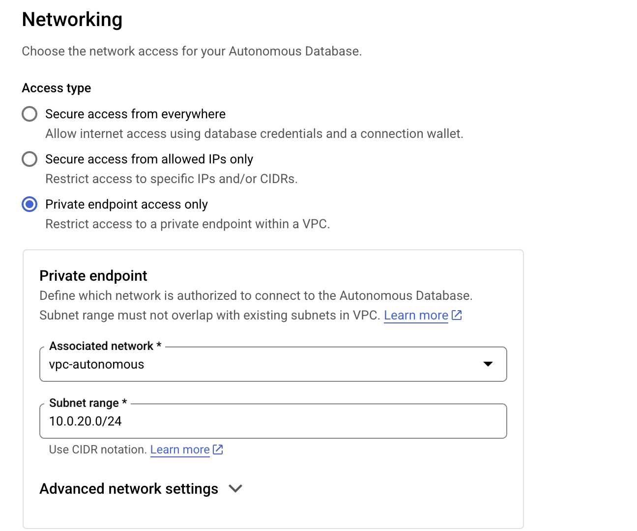Viewport: 637px width, 531px height.
Task: Click 'Restrict access to a private endpoint' description
Action: tap(188, 224)
